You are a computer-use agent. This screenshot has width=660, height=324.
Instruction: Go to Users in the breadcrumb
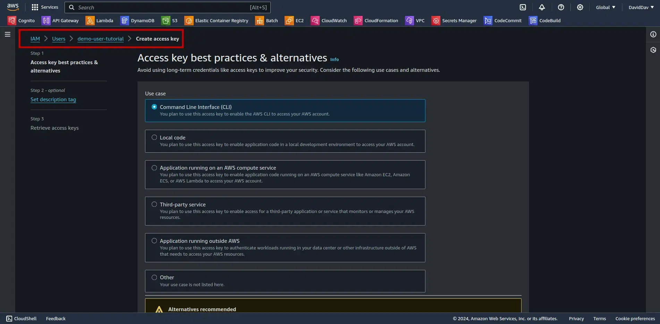coord(59,39)
